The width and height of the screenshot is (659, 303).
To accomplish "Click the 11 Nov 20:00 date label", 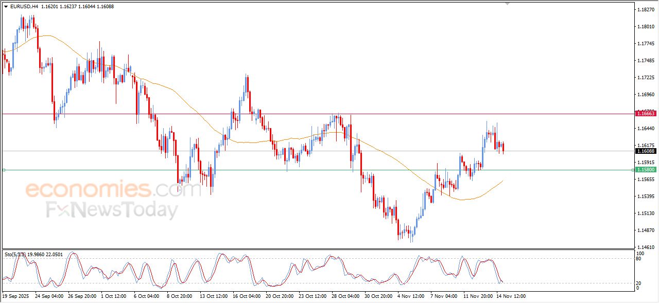I will [478, 296].
